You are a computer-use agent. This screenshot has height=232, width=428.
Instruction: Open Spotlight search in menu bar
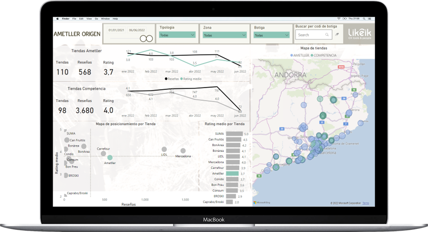pos(364,19)
